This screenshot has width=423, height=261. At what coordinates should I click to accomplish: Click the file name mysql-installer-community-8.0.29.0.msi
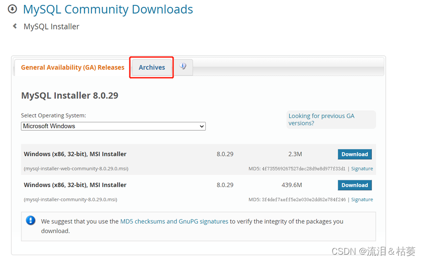(x=70, y=199)
